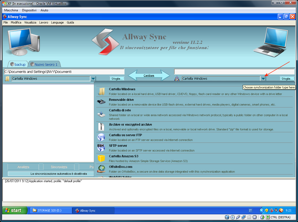The height and width of the screenshot is (222, 298).
Task: Click the wizard icon beside right folder type
Action: click(x=177, y=79)
